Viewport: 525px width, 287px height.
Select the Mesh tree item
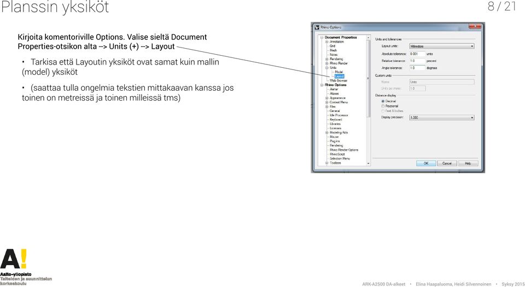click(334, 50)
